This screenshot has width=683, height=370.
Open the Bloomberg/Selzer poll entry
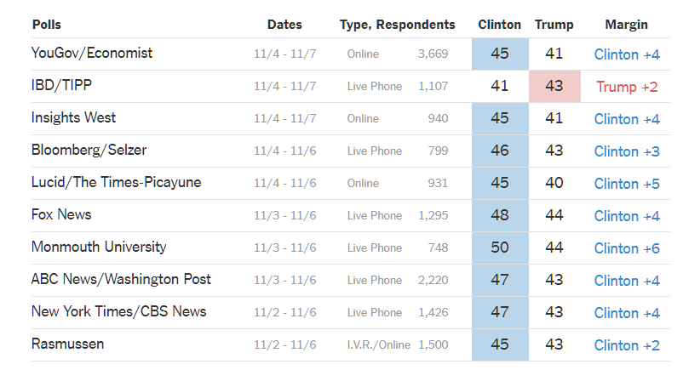point(89,150)
